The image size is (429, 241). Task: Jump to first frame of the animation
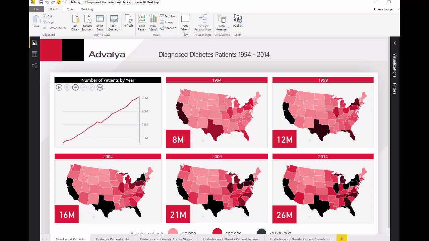click(x=75, y=87)
